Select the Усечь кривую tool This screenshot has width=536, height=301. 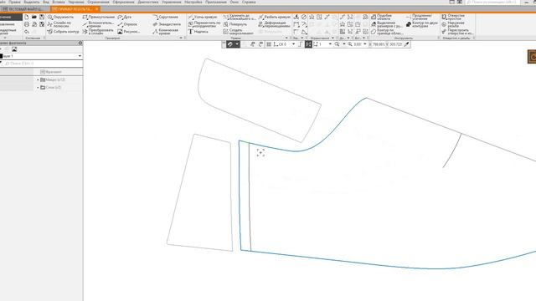(203, 17)
